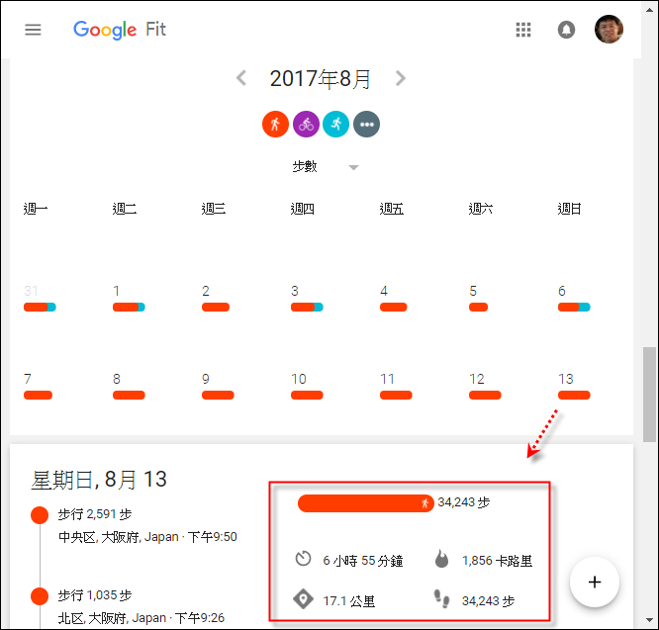Click the 週一 weekday header
Screen dimensions: 659x630
click(36, 209)
